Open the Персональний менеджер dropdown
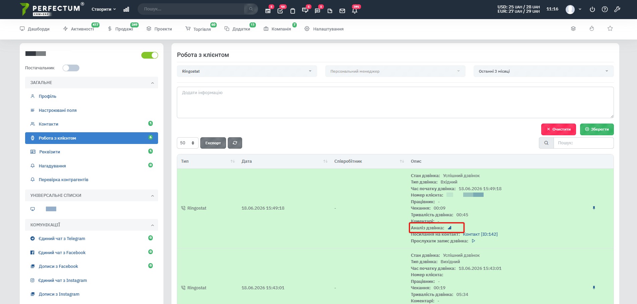 395,71
